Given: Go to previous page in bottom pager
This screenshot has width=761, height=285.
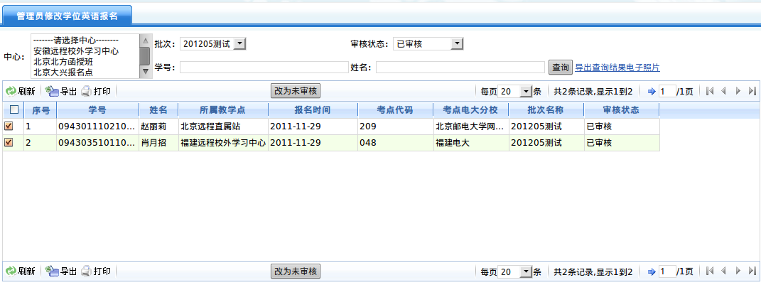Looking at the screenshot, I should [x=723, y=271].
